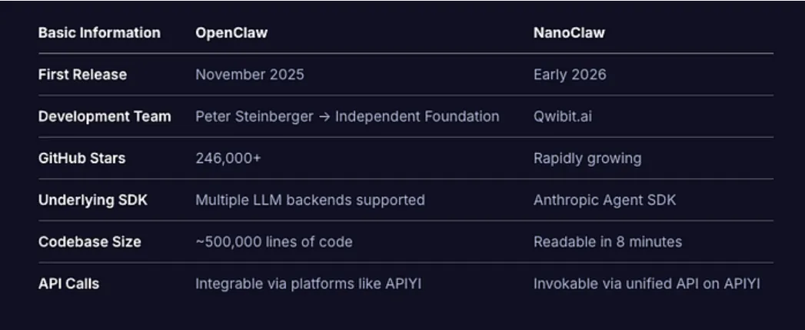Click the Readable in 8 minutes cell
Screen dimensions: 805x330
(x=607, y=242)
